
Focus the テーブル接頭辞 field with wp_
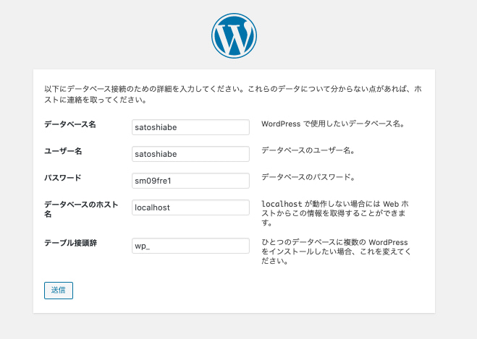pos(191,246)
